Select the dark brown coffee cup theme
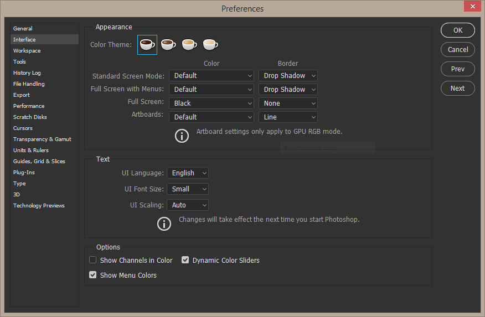485x317 pixels. [x=168, y=45]
